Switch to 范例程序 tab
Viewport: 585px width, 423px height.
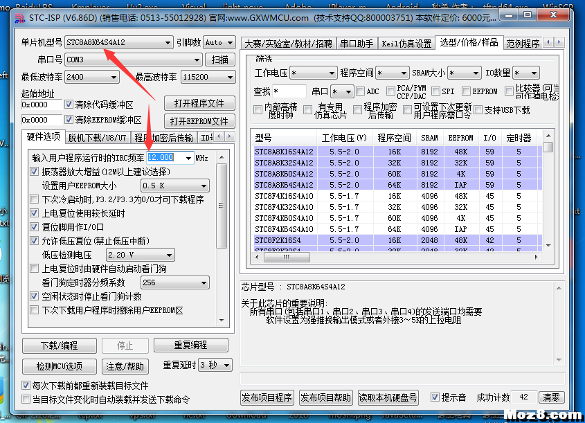[x=523, y=44]
